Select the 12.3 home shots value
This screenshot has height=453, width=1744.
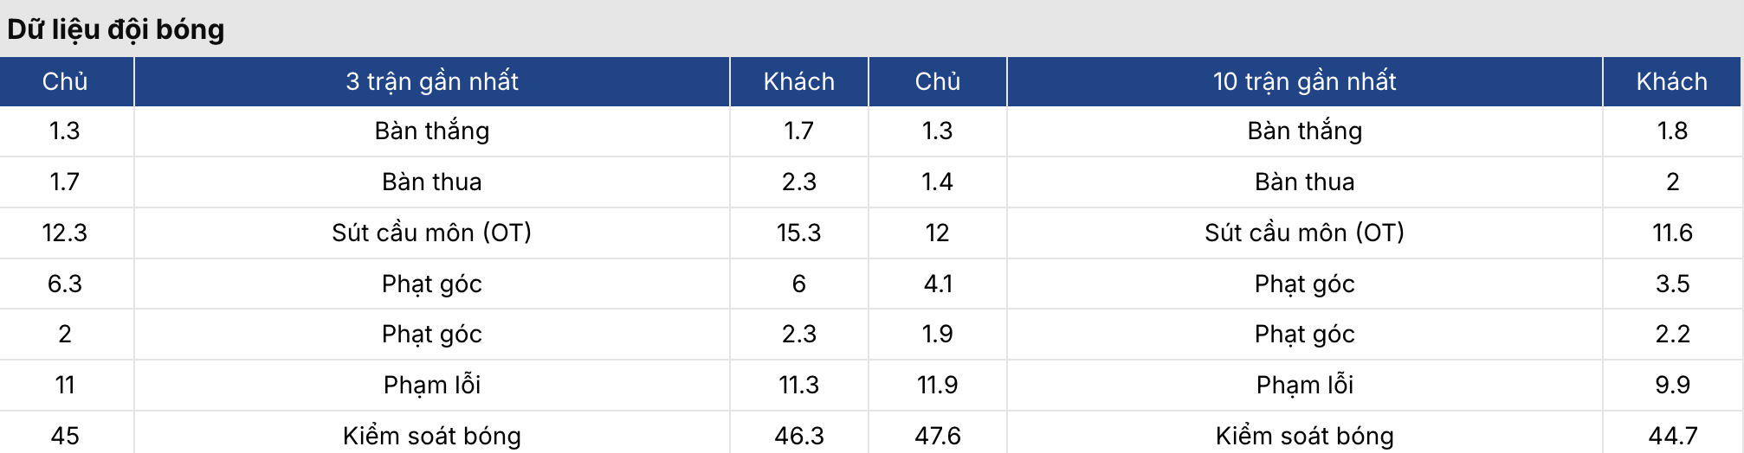coord(65,233)
